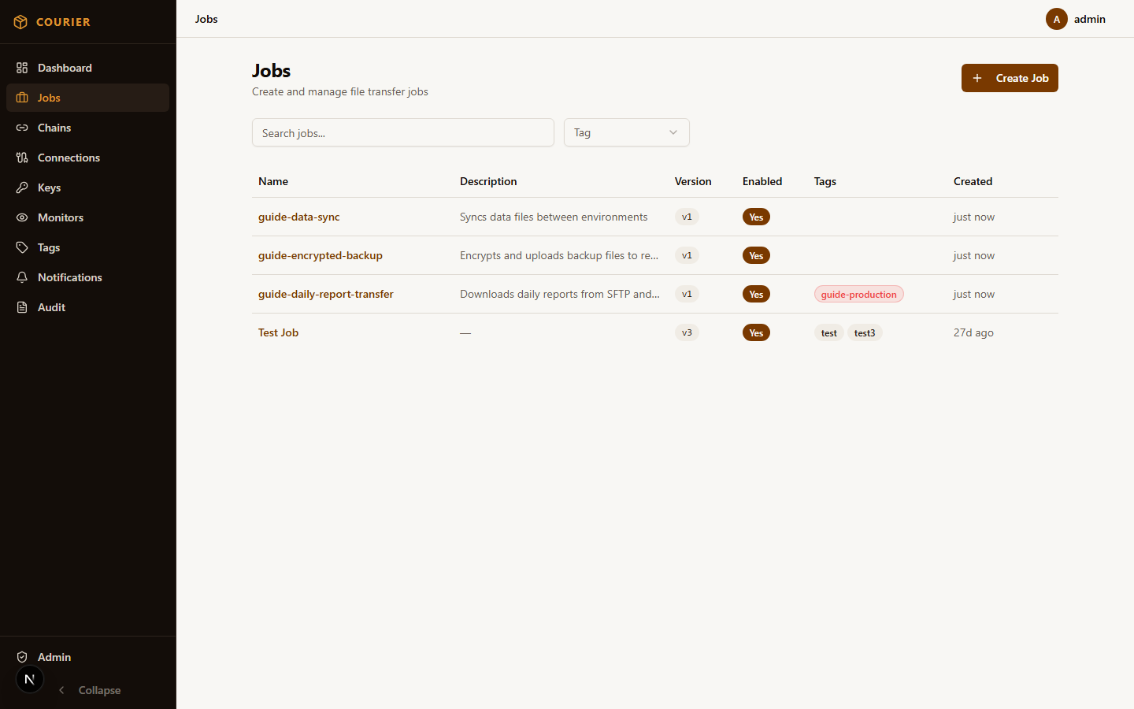Image resolution: width=1134 pixels, height=709 pixels.
Task: Click the guide-production tag pill
Action: click(858, 294)
